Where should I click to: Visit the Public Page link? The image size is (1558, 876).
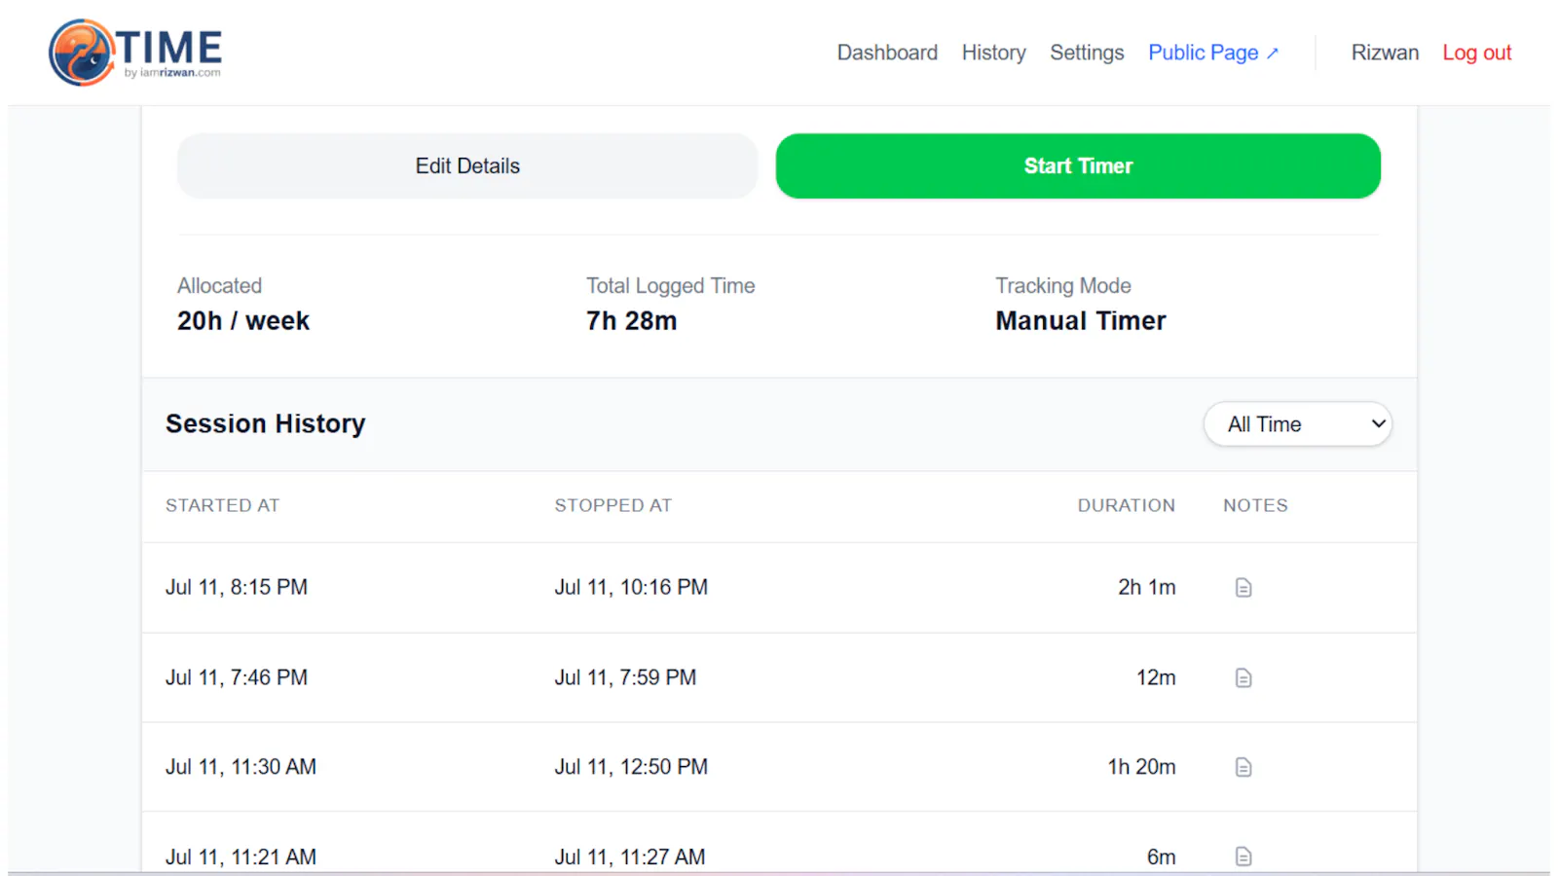click(1213, 53)
